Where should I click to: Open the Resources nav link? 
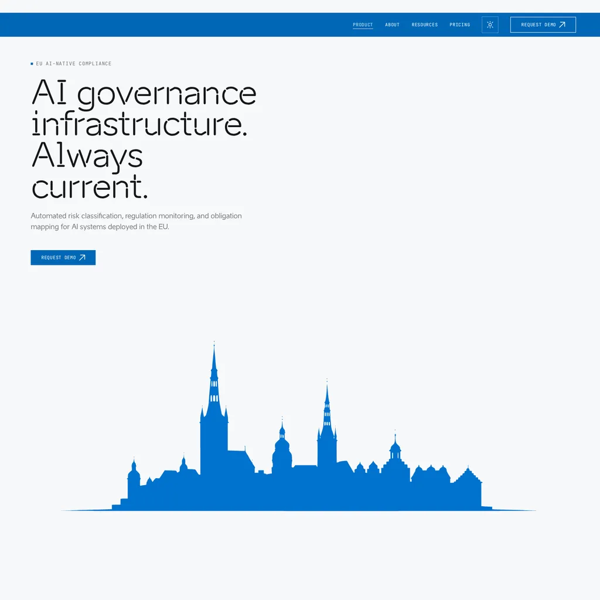pyautogui.click(x=424, y=25)
